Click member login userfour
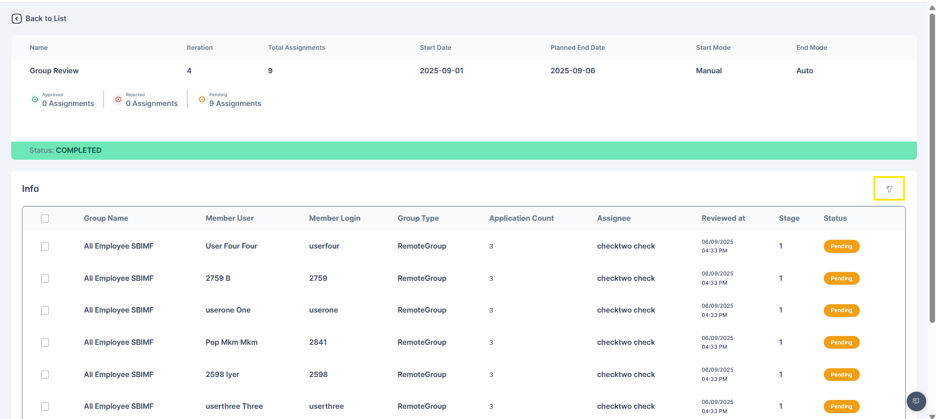The width and height of the screenshot is (936, 419). (x=324, y=246)
